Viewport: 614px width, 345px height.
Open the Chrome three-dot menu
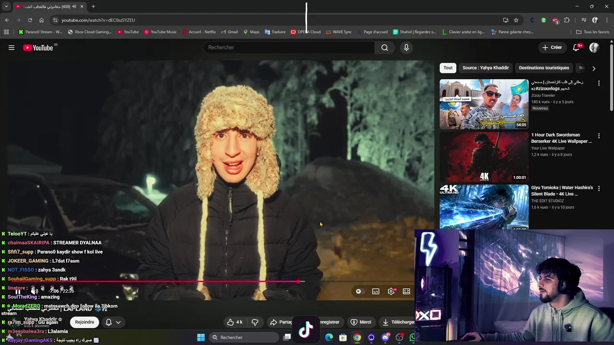pos(606,20)
